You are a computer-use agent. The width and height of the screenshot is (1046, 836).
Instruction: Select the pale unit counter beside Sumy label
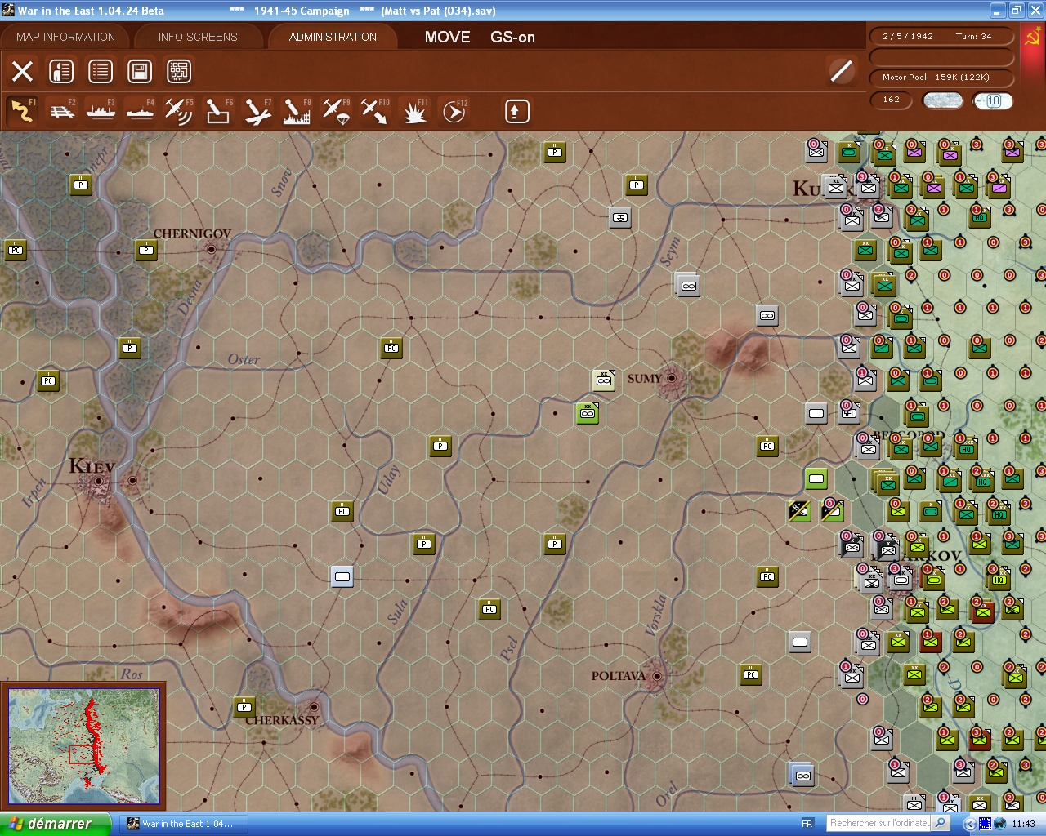[604, 380]
